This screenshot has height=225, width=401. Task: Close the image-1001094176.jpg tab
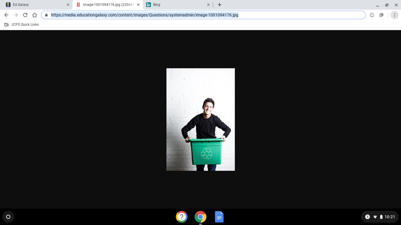pos(138,5)
